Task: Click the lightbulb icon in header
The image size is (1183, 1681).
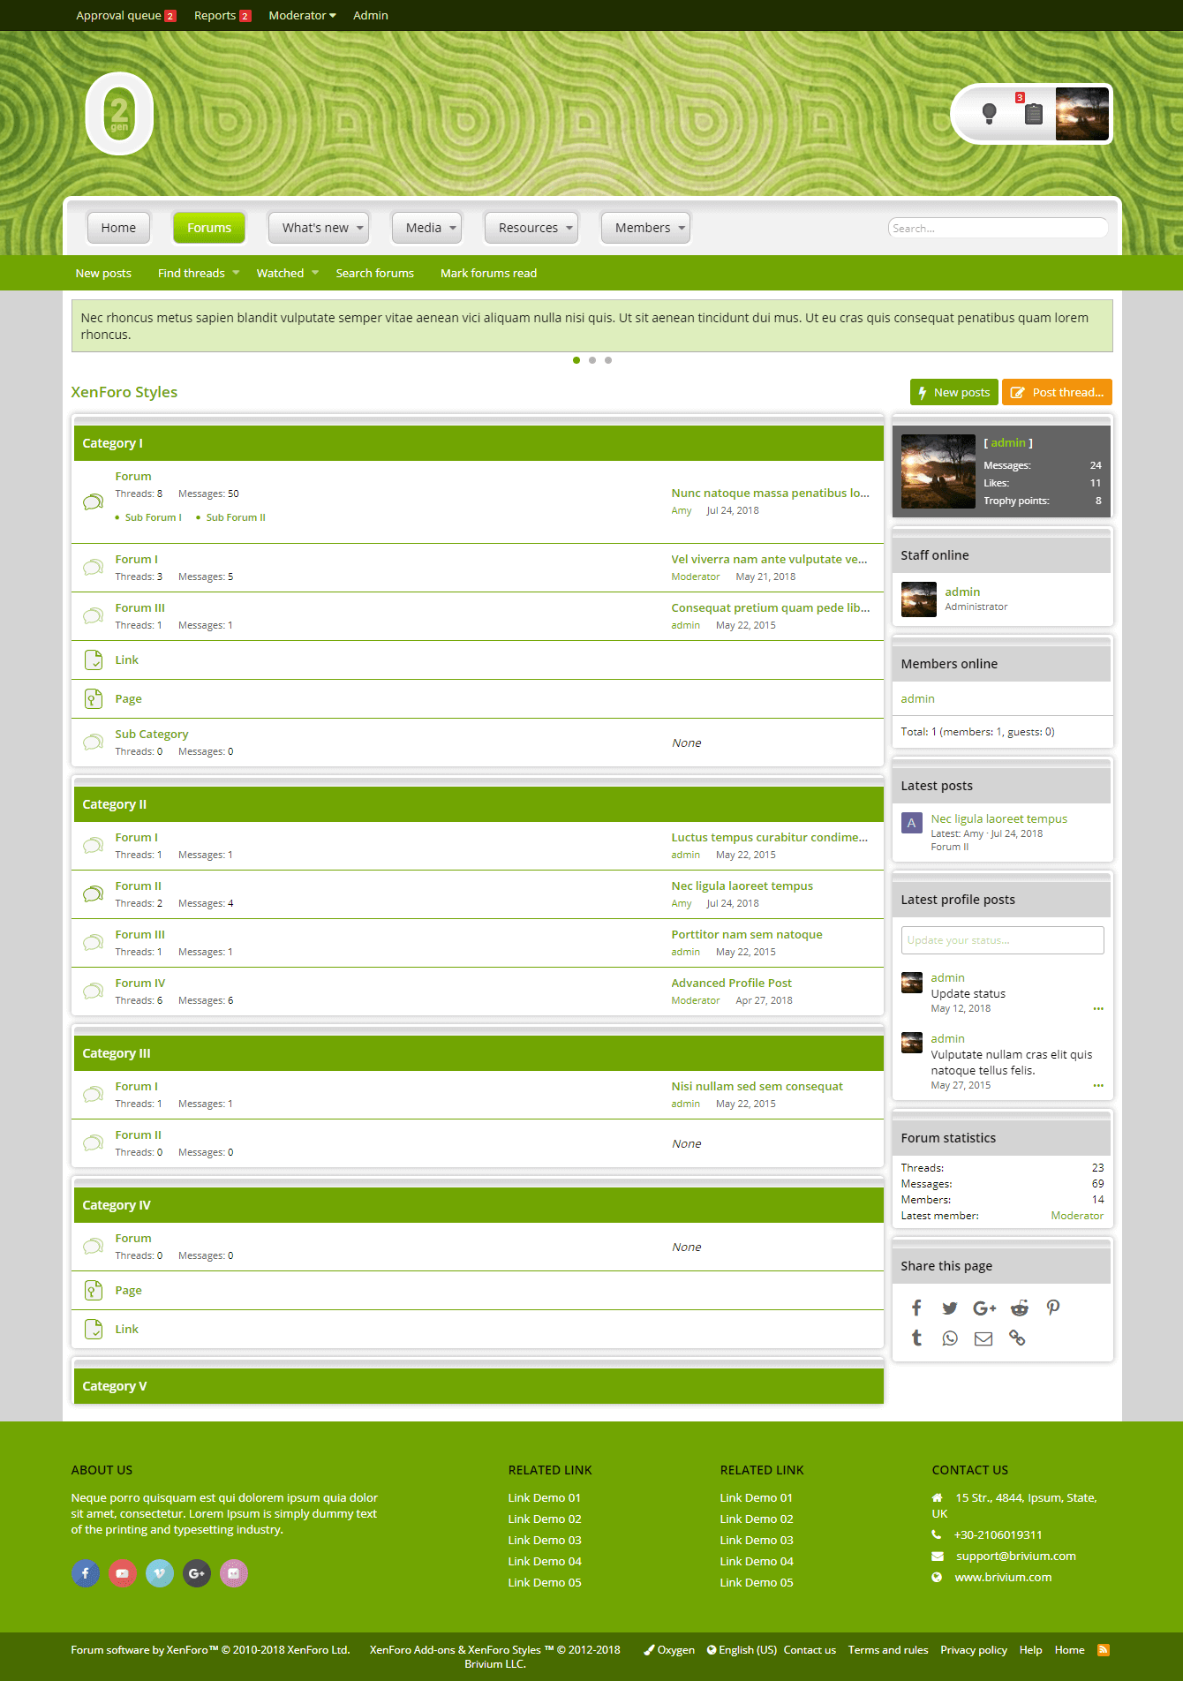Action: pos(989,113)
